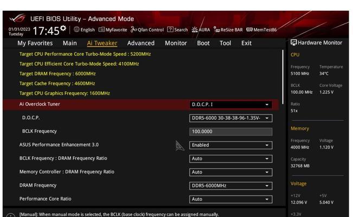This screenshot has height=217, width=353.
Task: Click the globe language icon
Action: click(x=76, y=29)
